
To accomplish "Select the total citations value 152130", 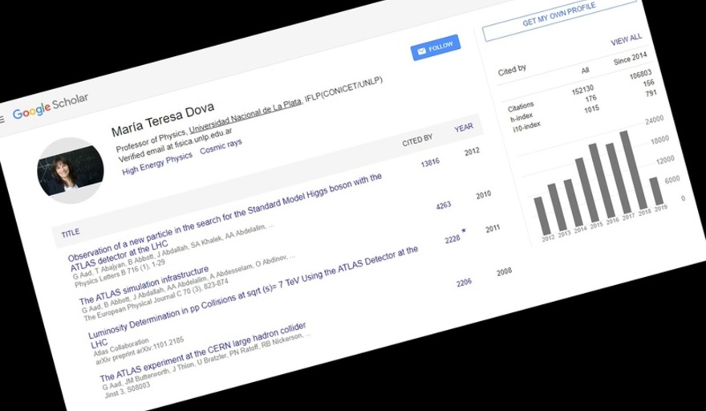I will pos(582,89).
